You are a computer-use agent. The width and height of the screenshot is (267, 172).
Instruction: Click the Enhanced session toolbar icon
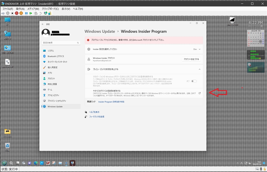[x=45, y=13]
